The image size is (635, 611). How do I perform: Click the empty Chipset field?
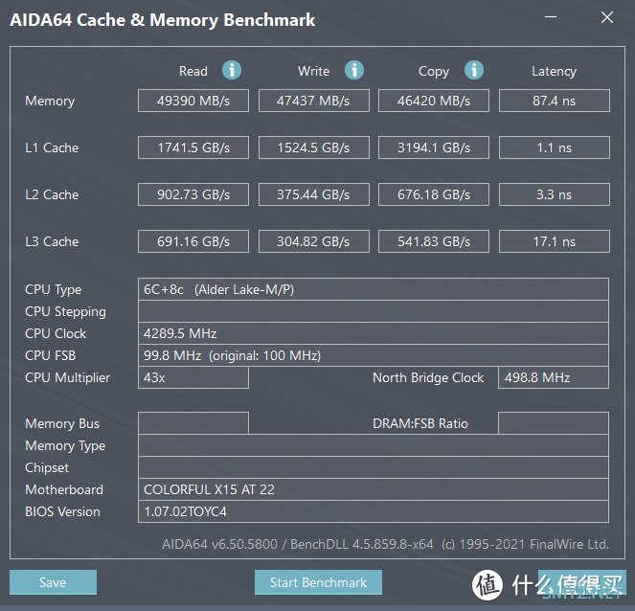(374, 467)
